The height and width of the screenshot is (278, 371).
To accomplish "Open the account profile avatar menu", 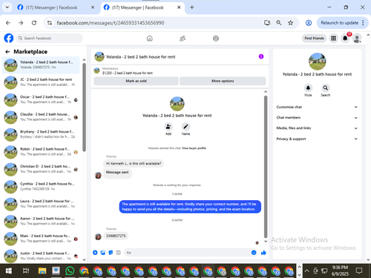I will [x=357, y=39].
